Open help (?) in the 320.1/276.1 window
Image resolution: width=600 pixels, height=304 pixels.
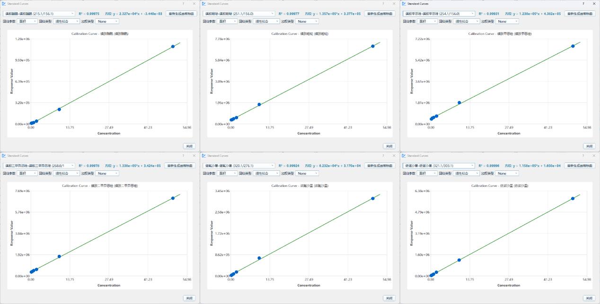pyautogui.click(x=383, y=155)
